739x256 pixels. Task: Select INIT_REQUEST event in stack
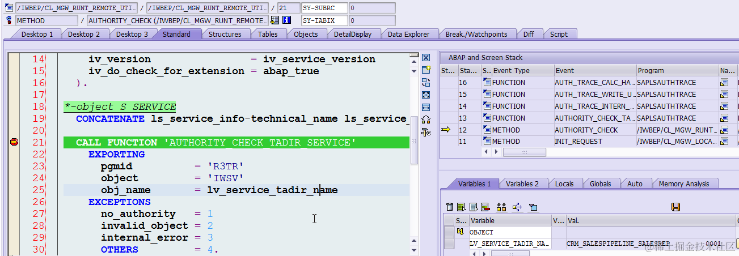point(594,142)
